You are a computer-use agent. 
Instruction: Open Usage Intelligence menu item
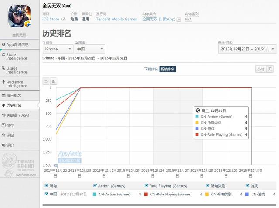(20, 70)
